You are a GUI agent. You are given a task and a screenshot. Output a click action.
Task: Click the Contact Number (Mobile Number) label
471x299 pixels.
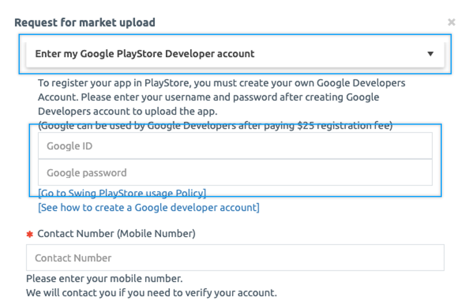point(116,234)
